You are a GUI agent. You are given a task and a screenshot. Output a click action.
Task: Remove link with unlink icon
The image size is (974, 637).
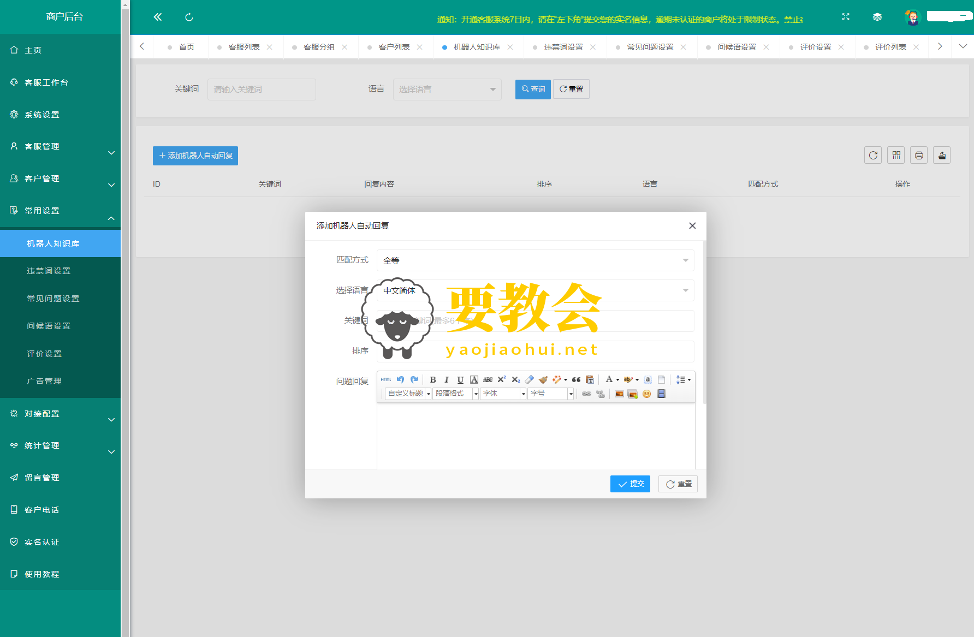coord(601,394)
